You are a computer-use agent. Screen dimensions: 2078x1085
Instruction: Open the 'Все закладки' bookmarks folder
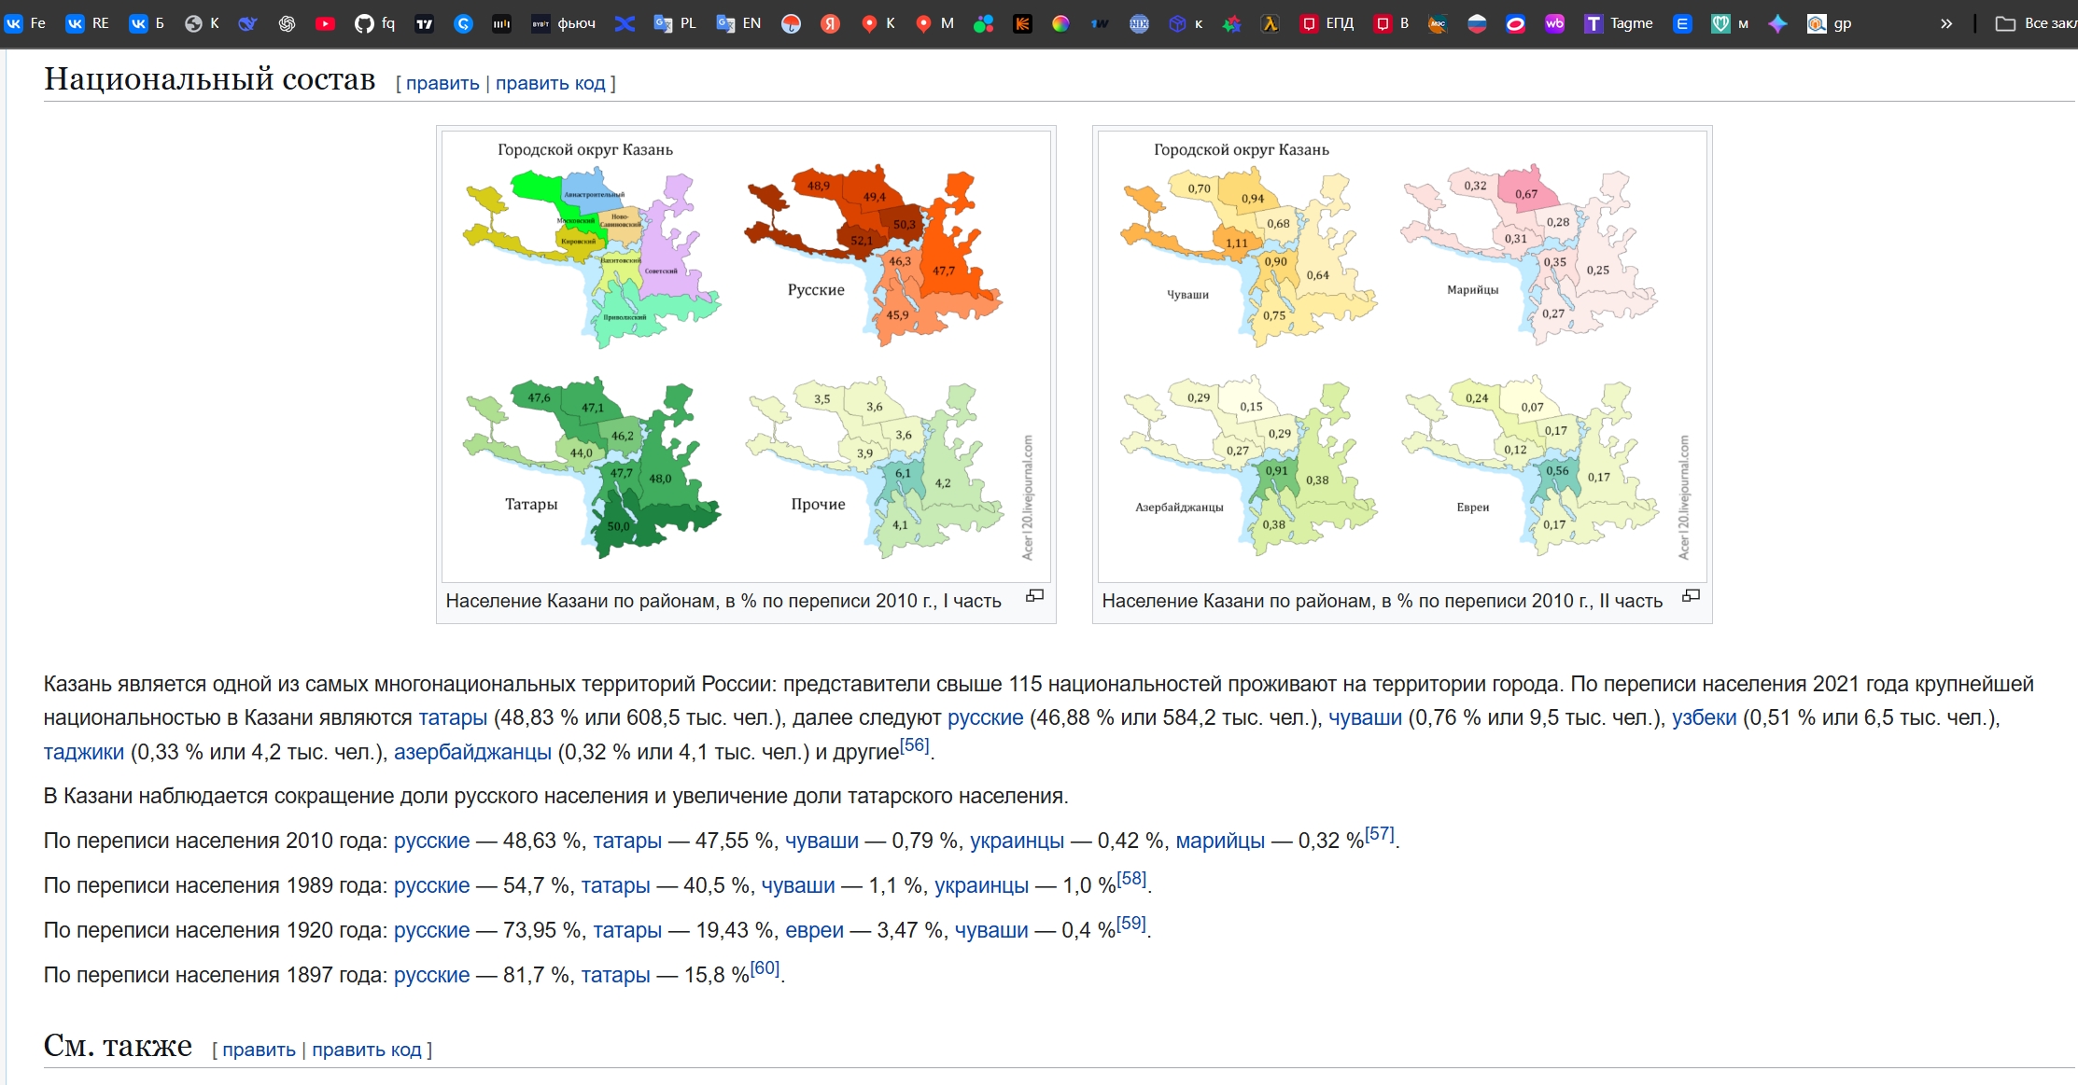point(2035,24)
